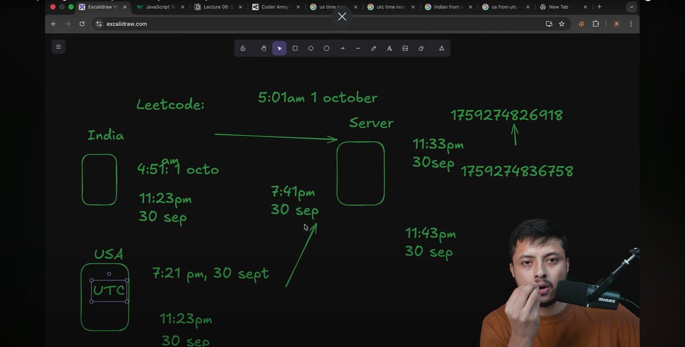
Task: Click the X overlay close button
Action: [342, 17]
